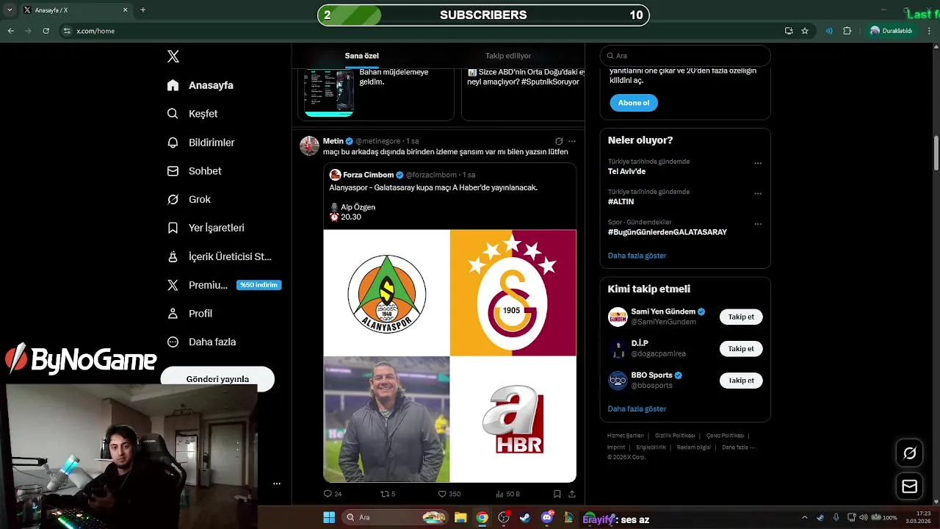
Task: Open more options on Metin's tweet
Action: 572,141
